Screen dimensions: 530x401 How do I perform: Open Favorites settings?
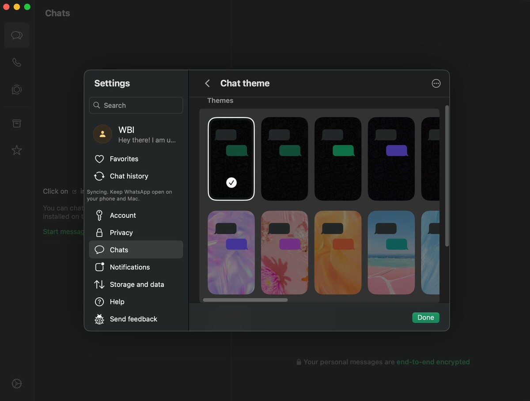[x=136, y=159]
